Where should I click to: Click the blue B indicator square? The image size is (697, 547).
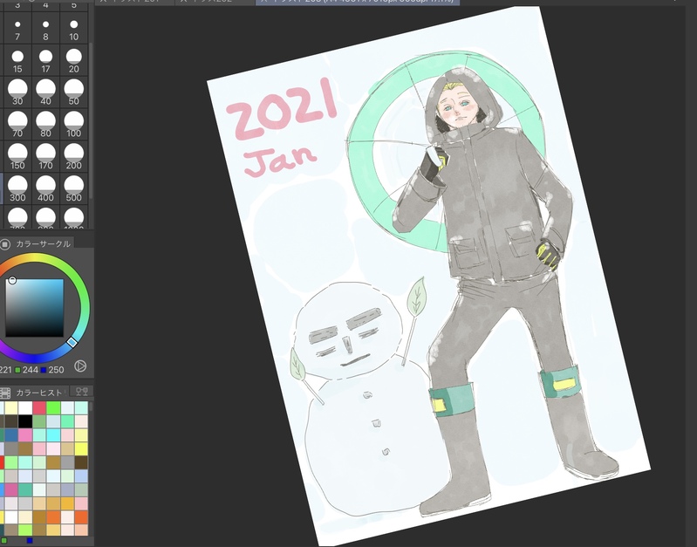click(44, 370)
